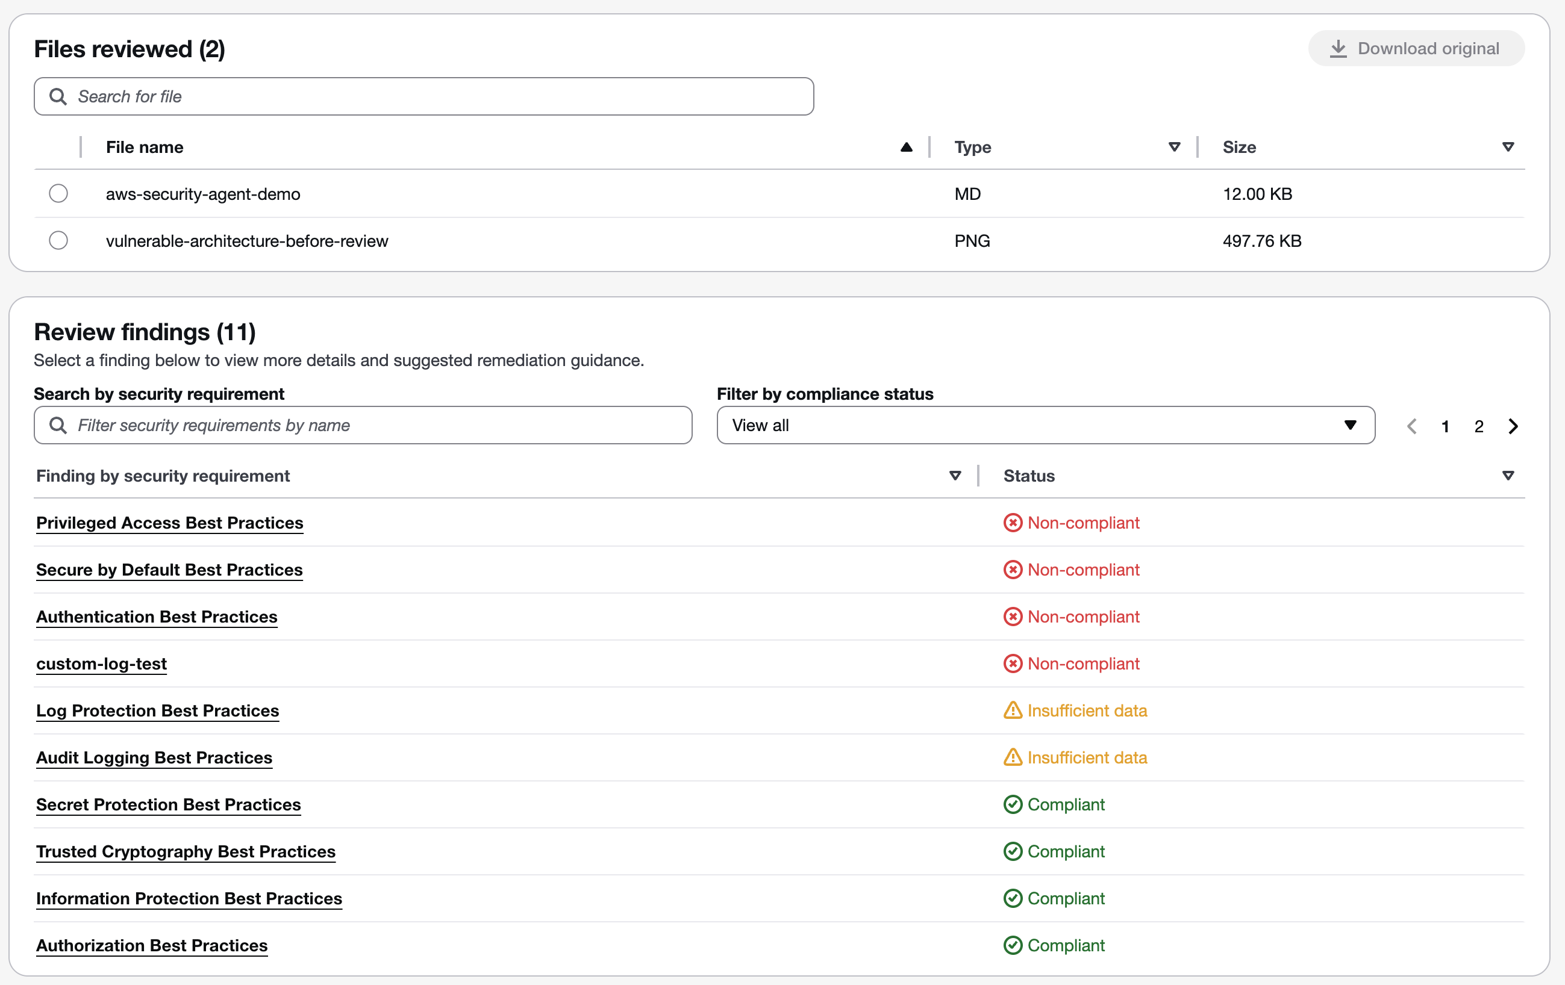
Task: Click the MD type cell
Action: pos(967,194)
